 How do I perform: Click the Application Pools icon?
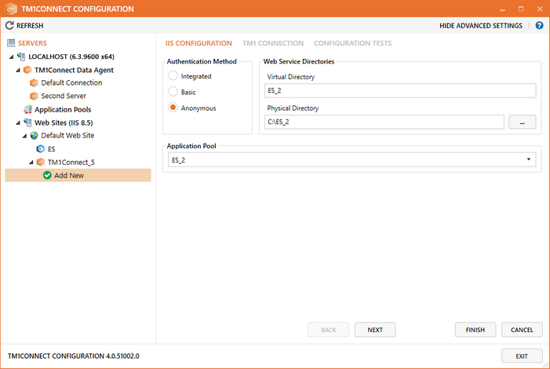pos(27,110)
